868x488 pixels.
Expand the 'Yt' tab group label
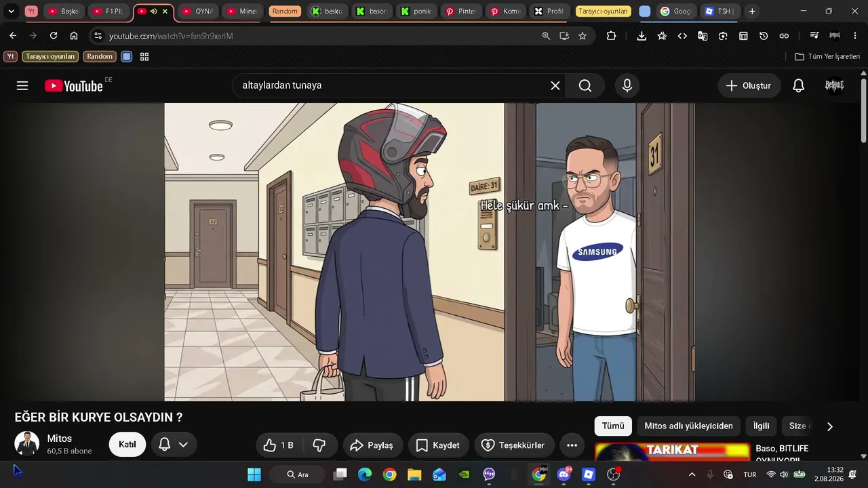coord(31,12)
